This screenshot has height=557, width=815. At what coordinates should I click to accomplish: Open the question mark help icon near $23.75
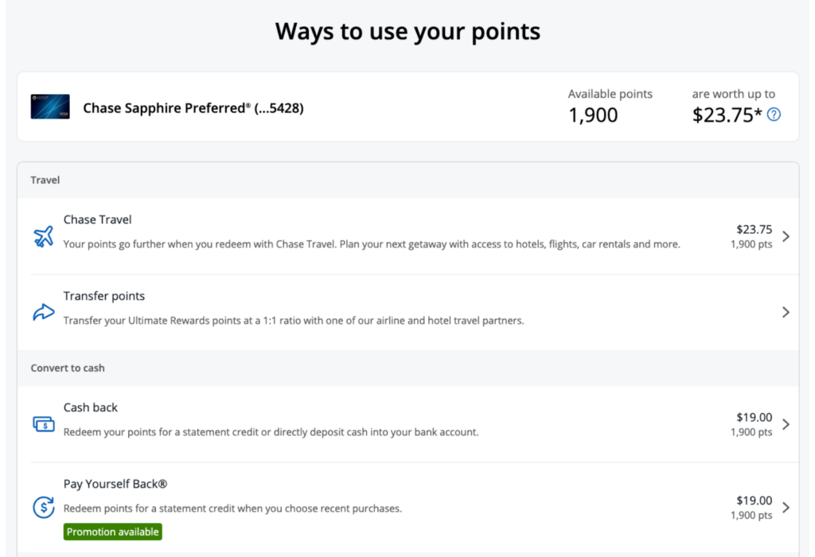[x=774, y=115]
